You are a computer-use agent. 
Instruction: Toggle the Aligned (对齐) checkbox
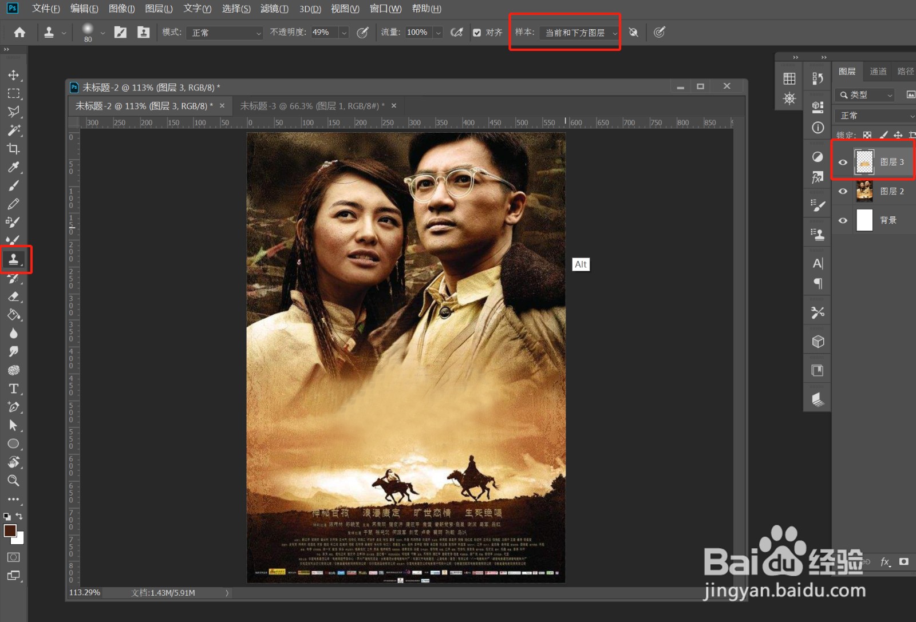(x=477, y=33)
